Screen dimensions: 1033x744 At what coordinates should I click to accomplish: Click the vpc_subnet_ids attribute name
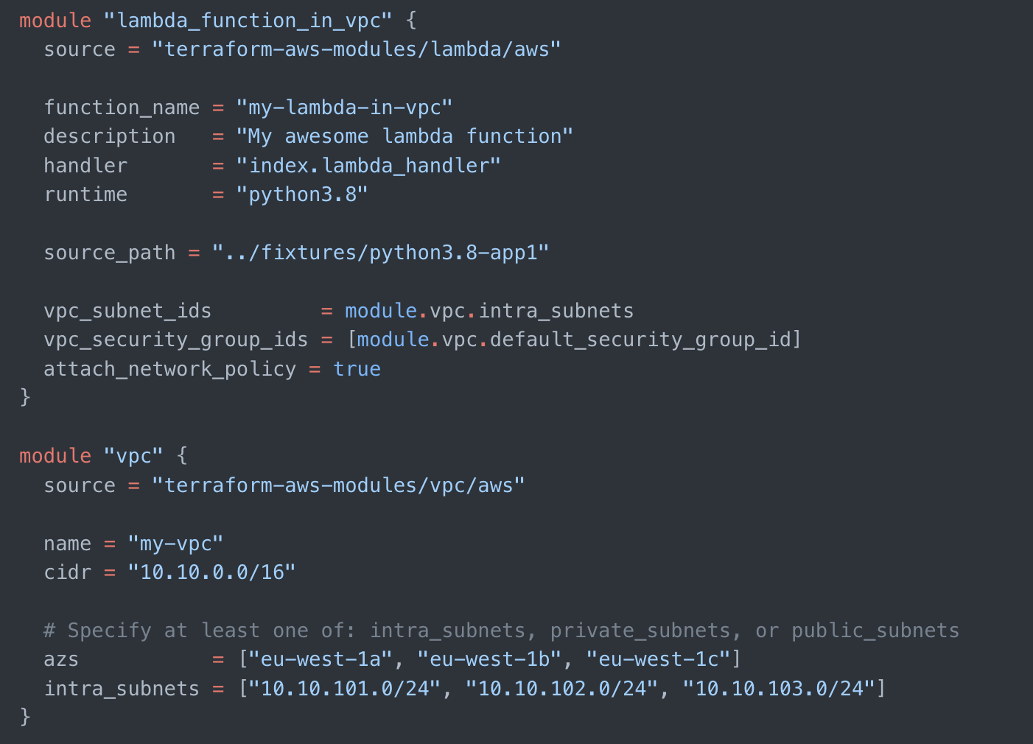pos(127,311)
